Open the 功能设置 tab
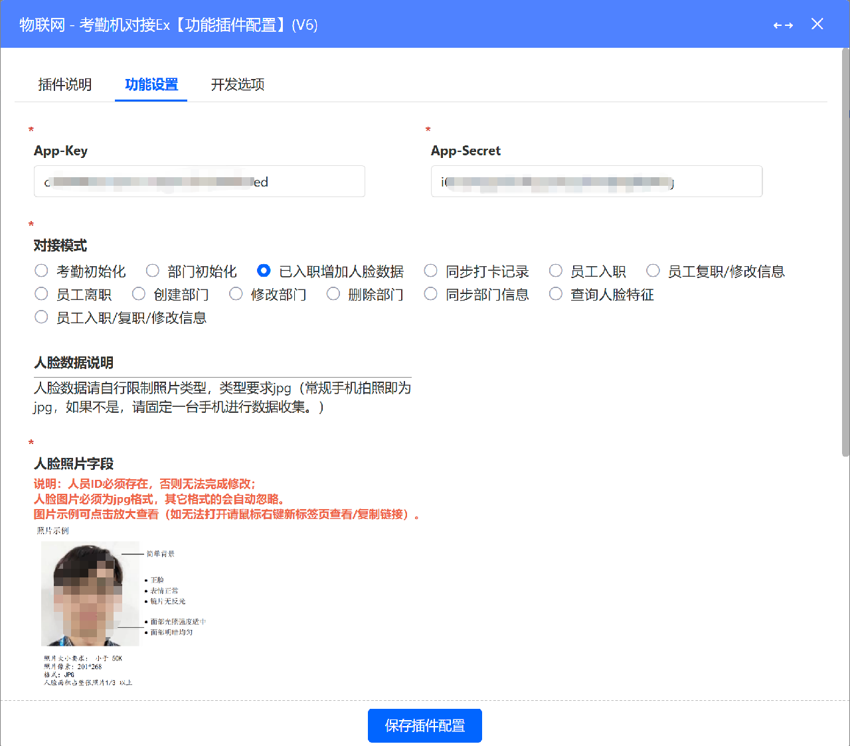Viewport: 850px width, 746px height. tap(151, 84)
